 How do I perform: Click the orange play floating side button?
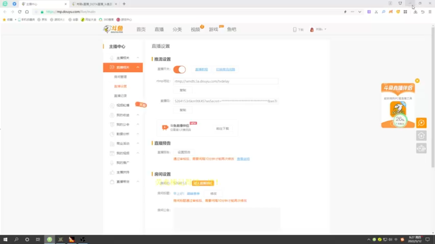click(421, 123)
